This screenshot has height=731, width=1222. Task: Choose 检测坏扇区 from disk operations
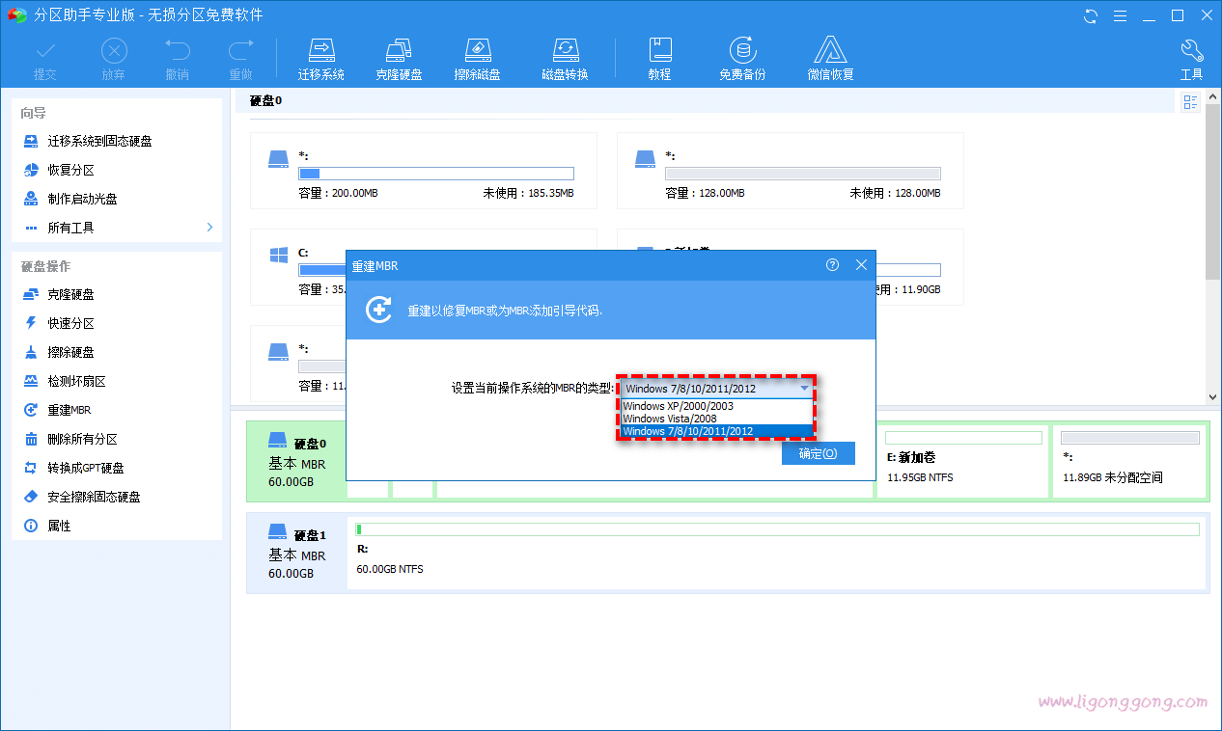pos(76,381)
